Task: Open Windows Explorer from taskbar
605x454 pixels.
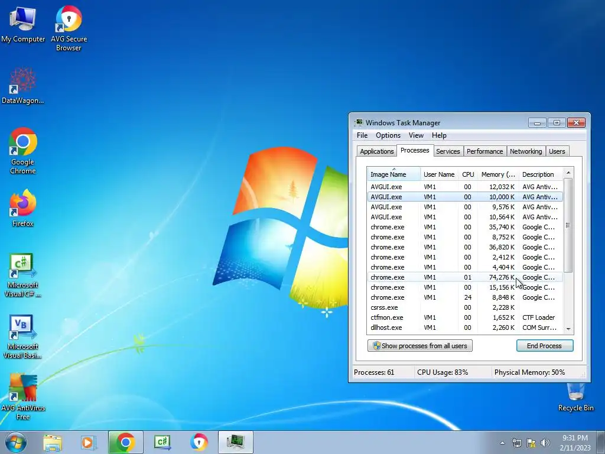Action: click(53, 442)
